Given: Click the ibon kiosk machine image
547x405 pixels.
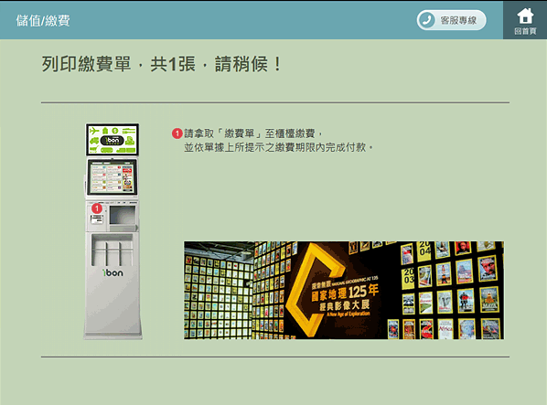Looking at the screenshot, I should click(x=113, y=231).
